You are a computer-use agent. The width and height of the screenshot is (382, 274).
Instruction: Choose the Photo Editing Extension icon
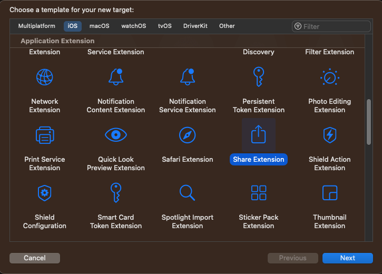(x=330, y=77)
